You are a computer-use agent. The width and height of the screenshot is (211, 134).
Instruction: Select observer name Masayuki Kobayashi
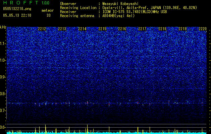click(120, 4)
